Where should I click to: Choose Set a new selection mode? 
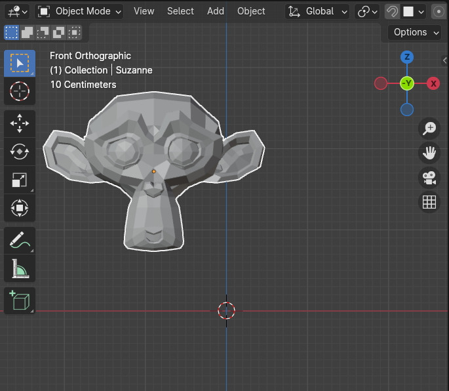tap(12, 32)
